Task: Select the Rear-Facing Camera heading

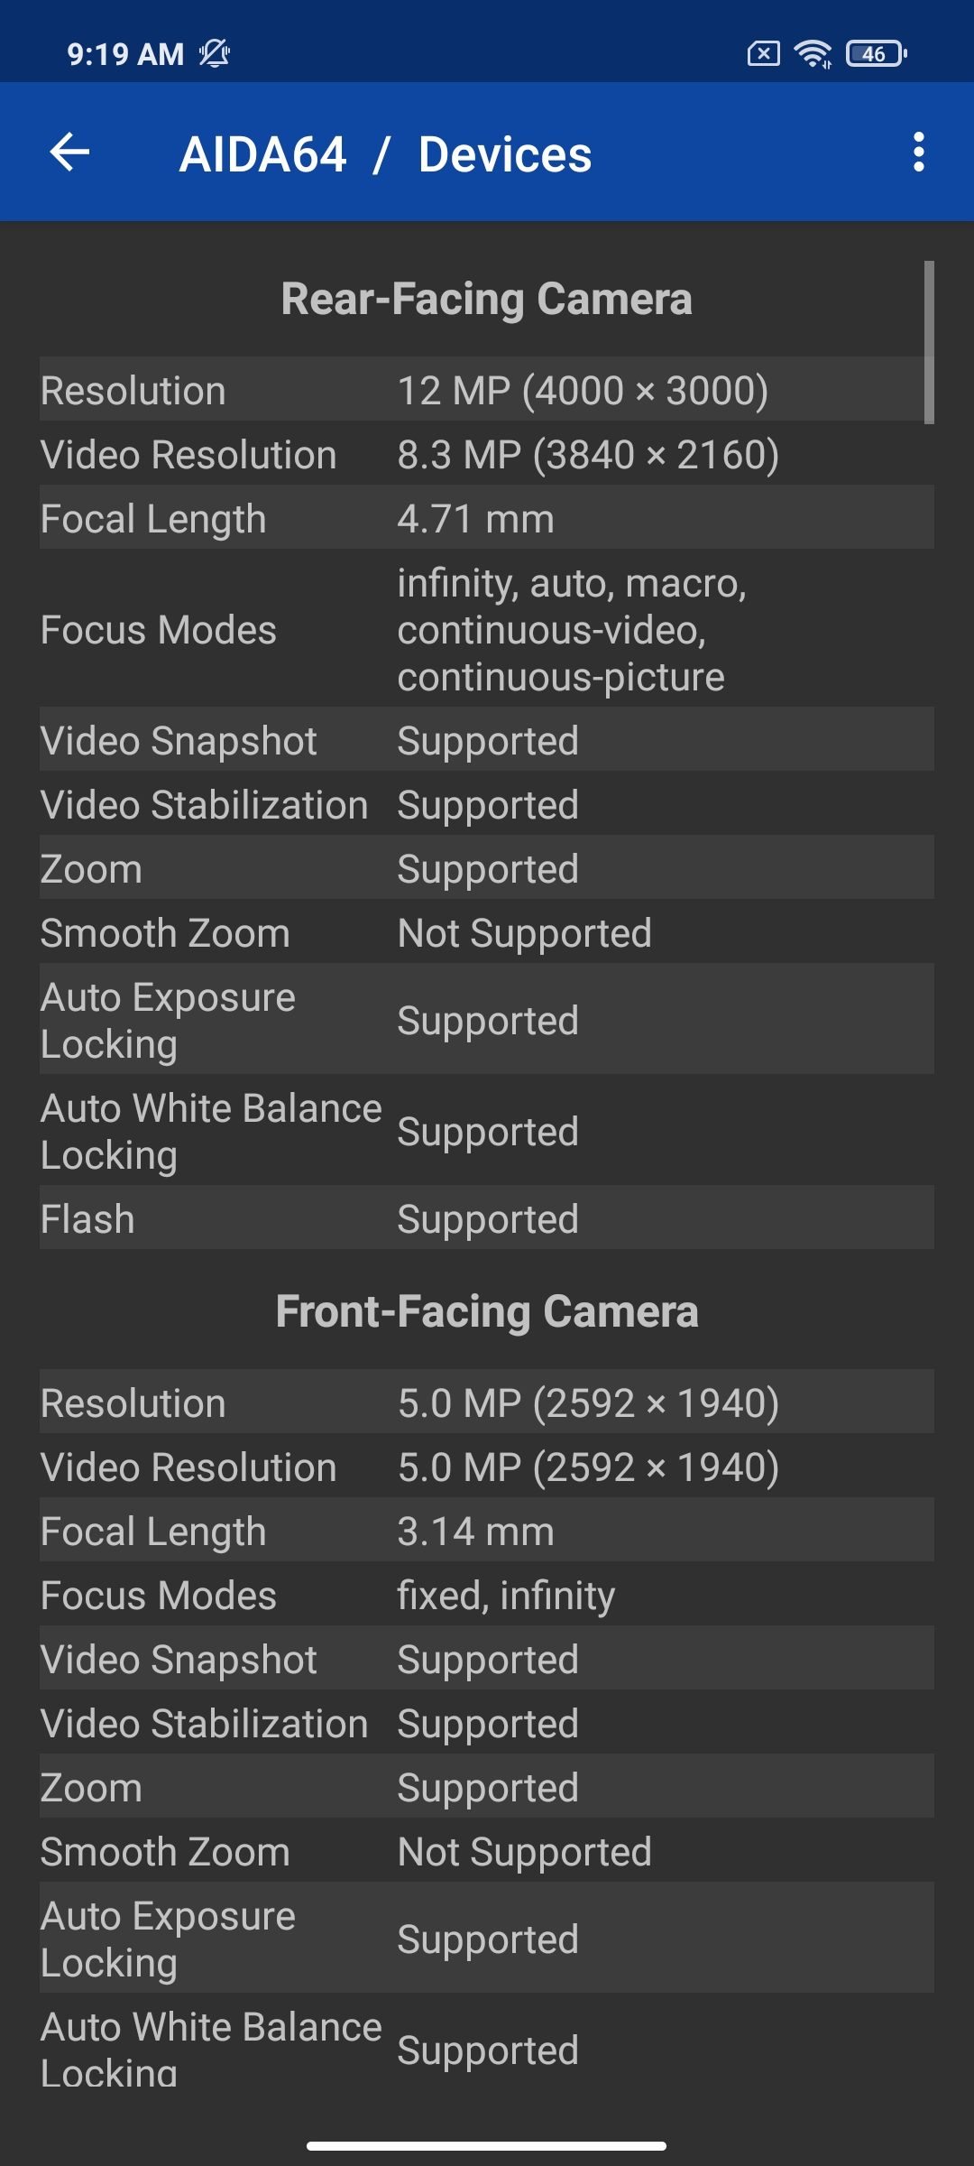Action: (x=486, y=299)
